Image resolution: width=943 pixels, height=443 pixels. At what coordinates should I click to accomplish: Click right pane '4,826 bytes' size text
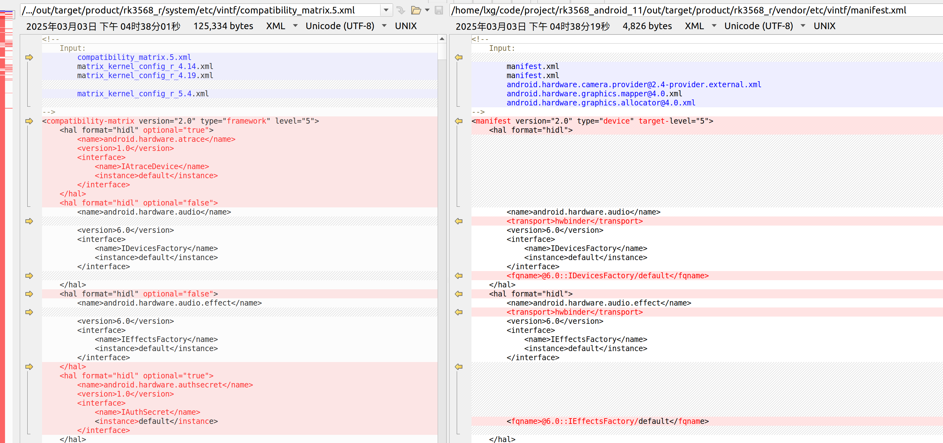(647, 26)
